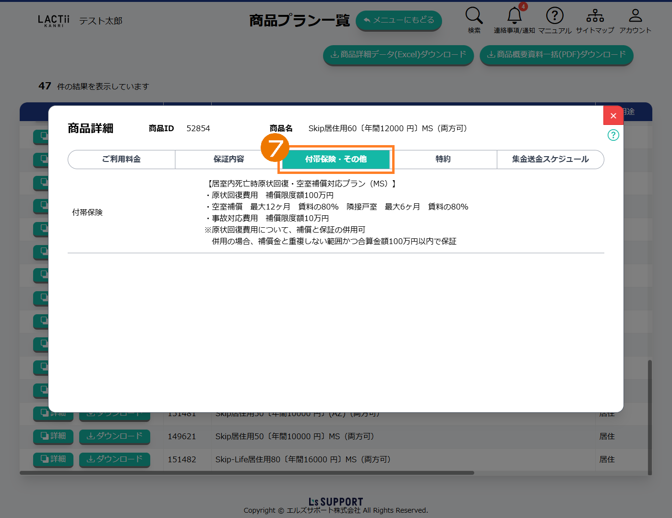Click the green help icon in dialog
The image size is (672, 518).
tap(613, 135)
